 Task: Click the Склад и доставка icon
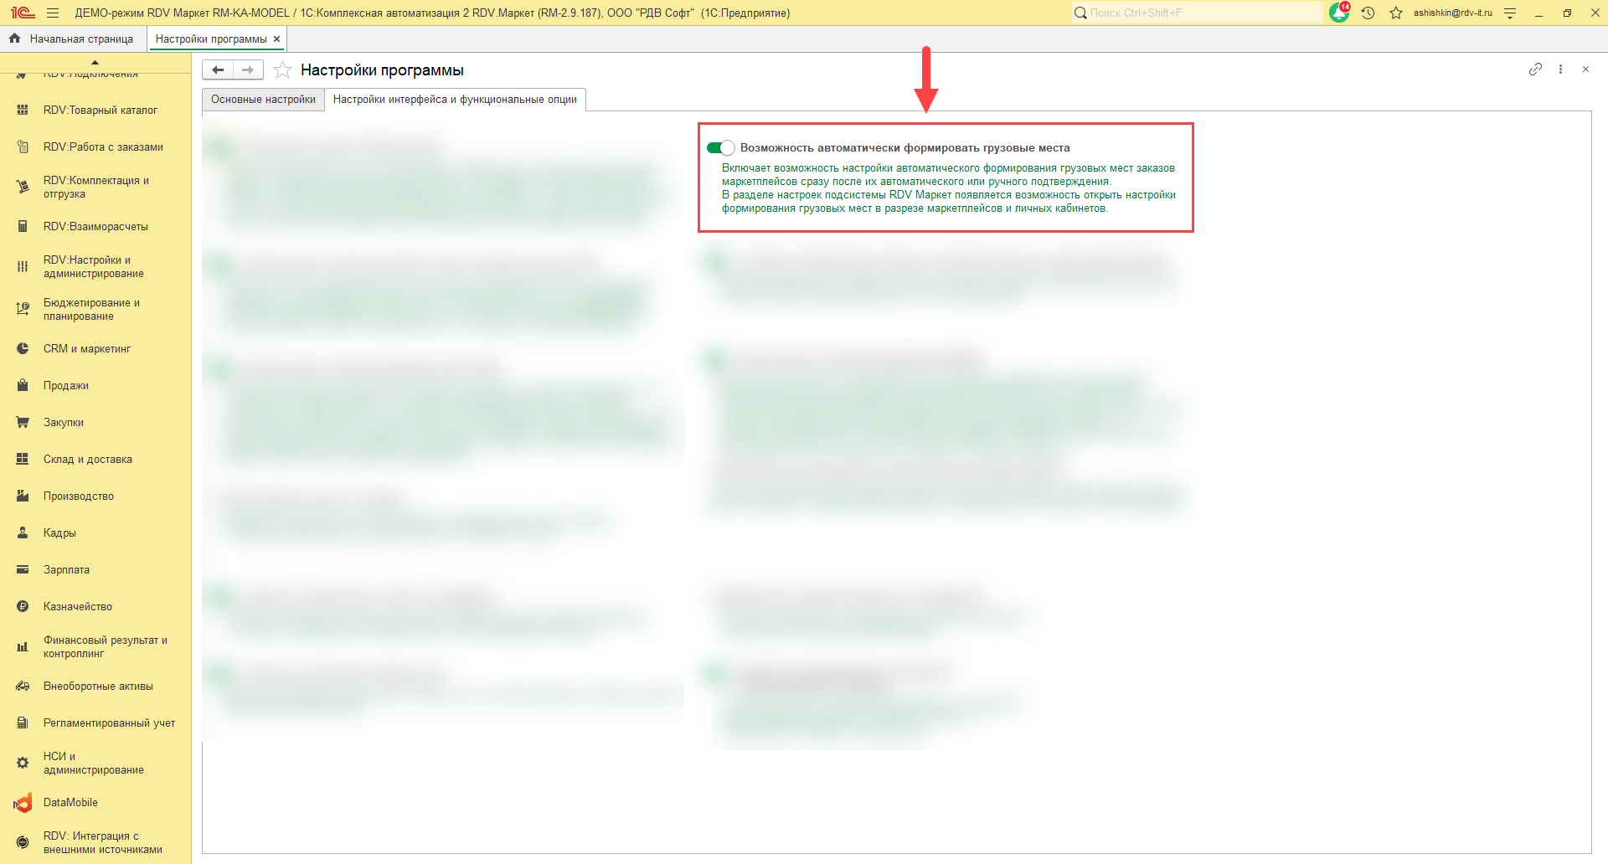click(x=23, y=460)
